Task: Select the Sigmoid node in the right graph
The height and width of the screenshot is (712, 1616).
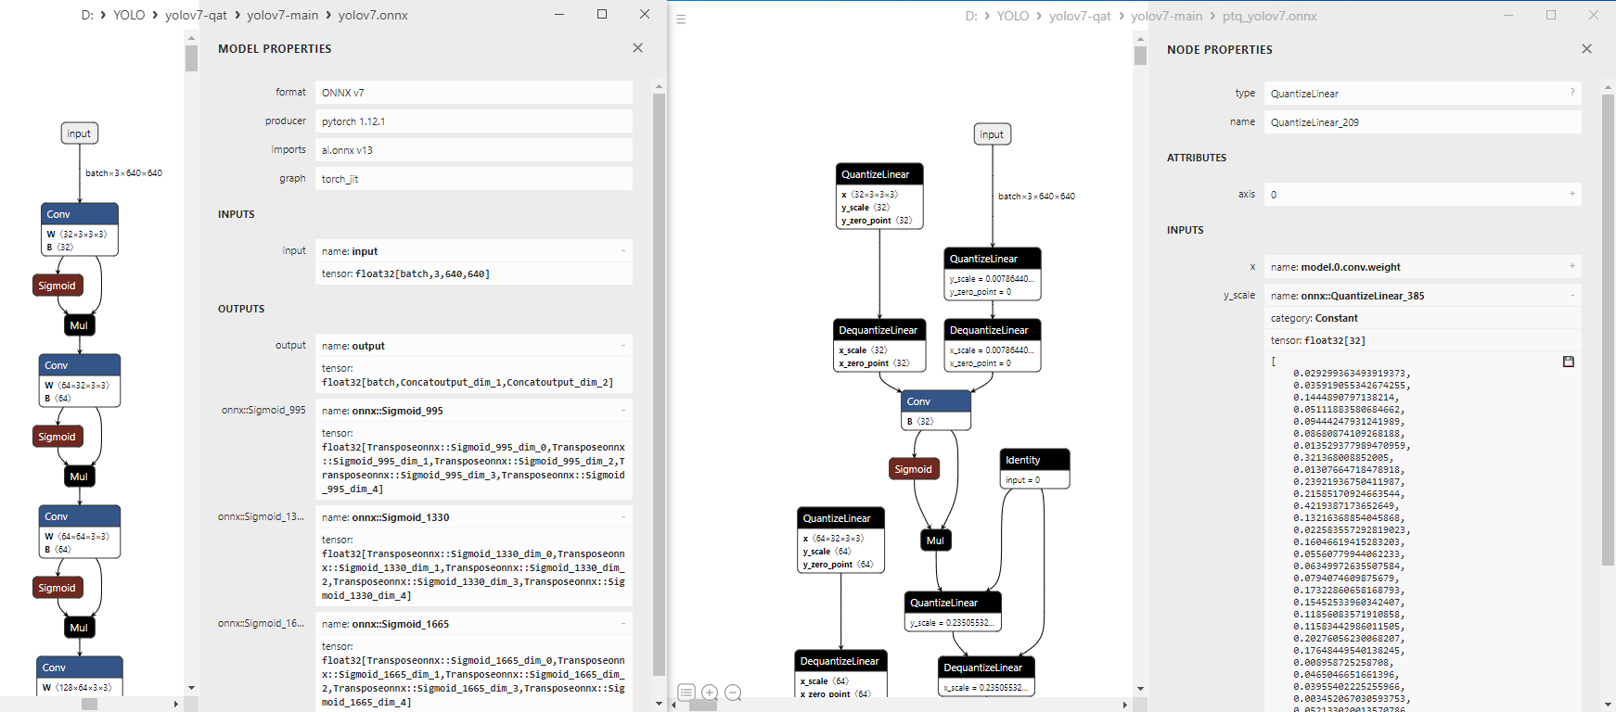Action: [914, 469]
